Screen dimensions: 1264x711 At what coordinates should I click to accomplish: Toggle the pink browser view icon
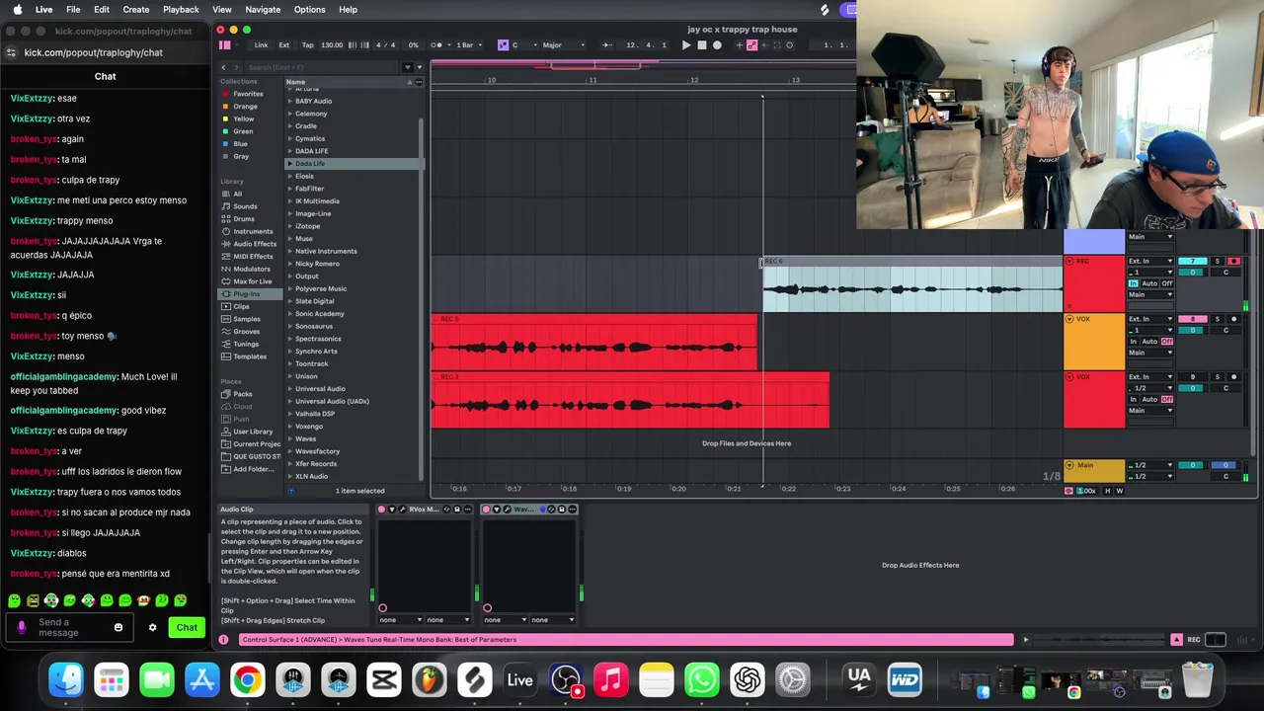[x=224, y=45]
